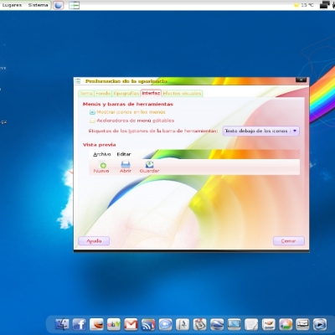Click the round blue browser icon in top panel

coord(58,5)
